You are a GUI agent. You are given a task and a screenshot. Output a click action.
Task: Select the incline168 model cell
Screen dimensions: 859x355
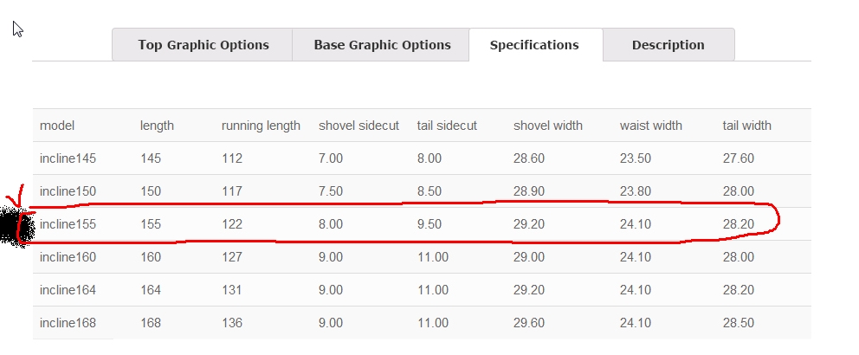coord(68,323)
